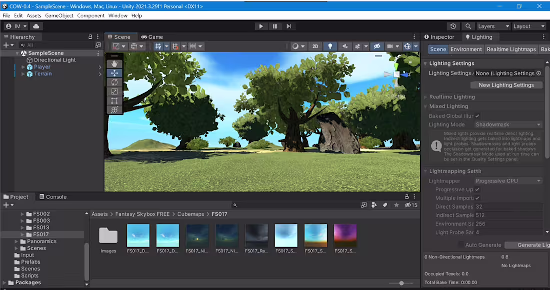Select the Hand view tool

click(114, 64)
